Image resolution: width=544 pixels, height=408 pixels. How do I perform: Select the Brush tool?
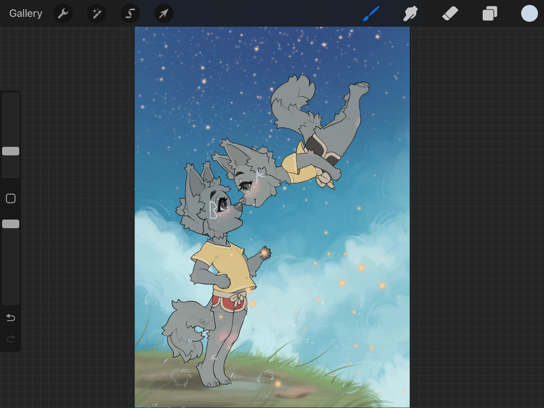pos(371,14)
